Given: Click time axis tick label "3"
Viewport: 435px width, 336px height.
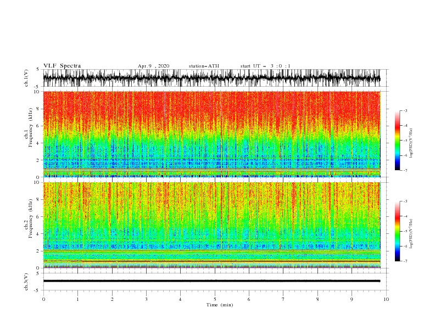Looking at the screenshot, I should pos(146,299).
